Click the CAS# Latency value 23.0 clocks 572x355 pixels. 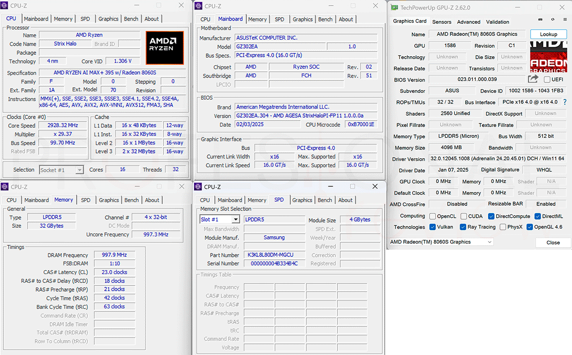114,273
